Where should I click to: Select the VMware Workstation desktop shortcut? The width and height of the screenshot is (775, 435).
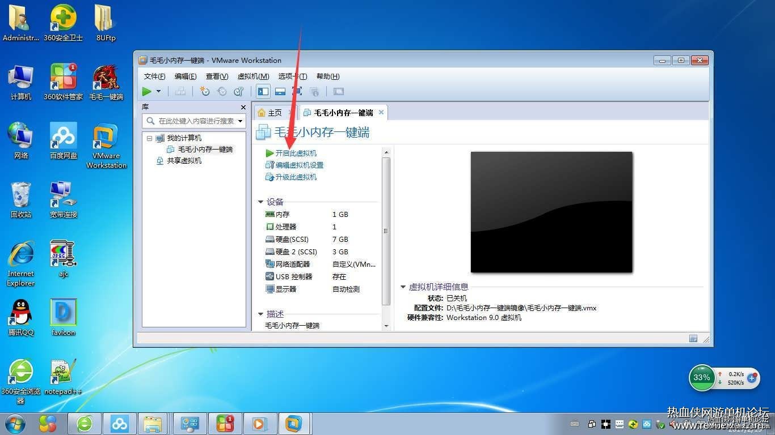[x=106, y=146]
